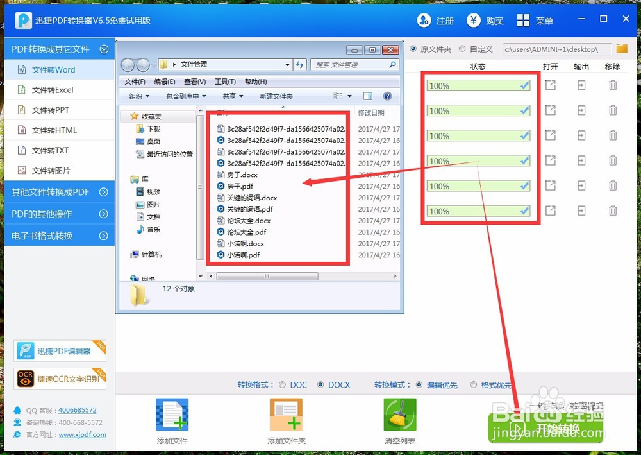The image size is (641, 455).
Task: Select 格式优先 conversion mode
Action: [x=474, y=384]
